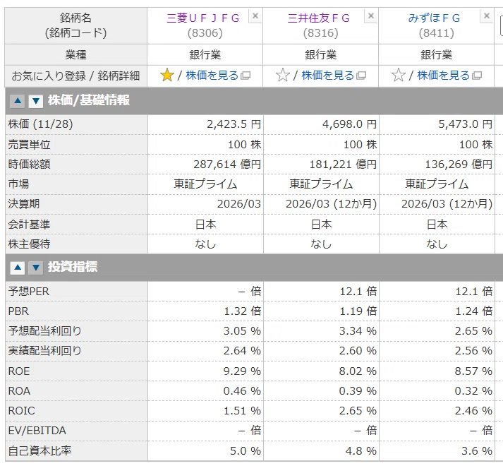The image size is (503, 466).
Task: Select the 181,221 億円 market cap cell
Action: coord(321,165)
